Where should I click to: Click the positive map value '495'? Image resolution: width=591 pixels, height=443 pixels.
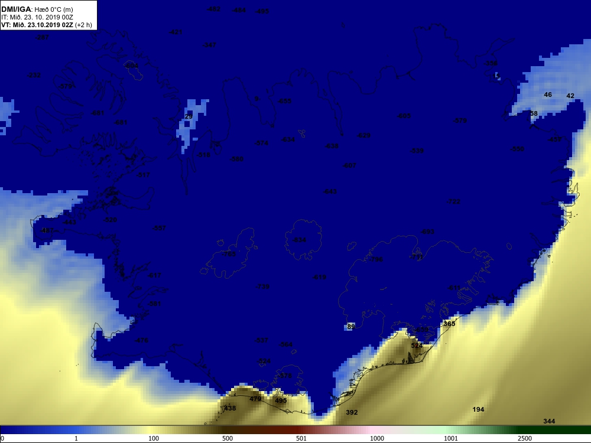tap(281, 400)
